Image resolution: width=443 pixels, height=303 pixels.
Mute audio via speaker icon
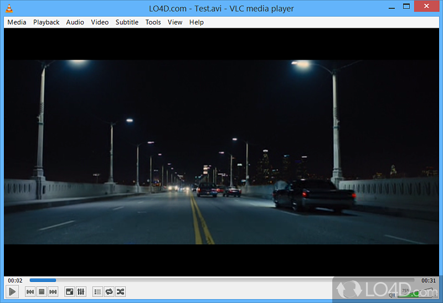[x=392, y=295]
